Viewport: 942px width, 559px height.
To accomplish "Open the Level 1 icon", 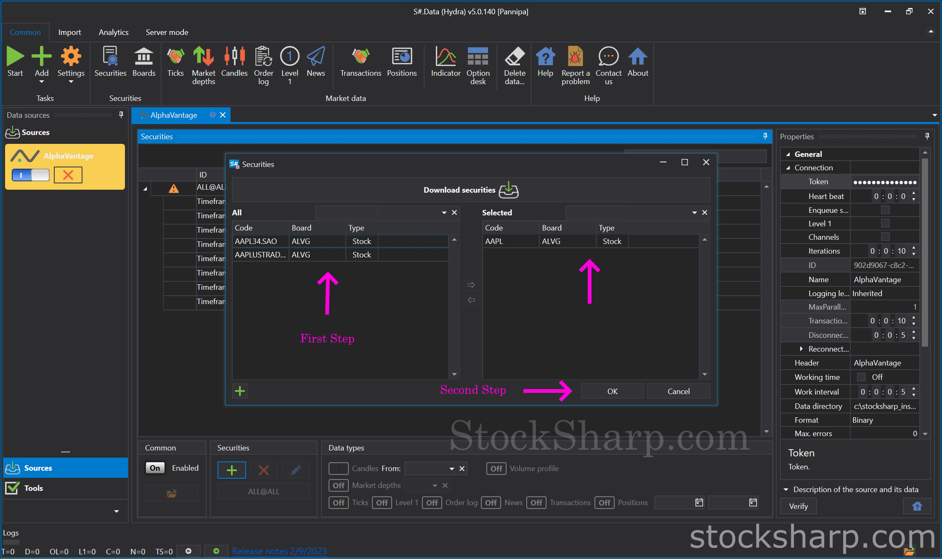I will pyautogui.click(x=289, y=56).
